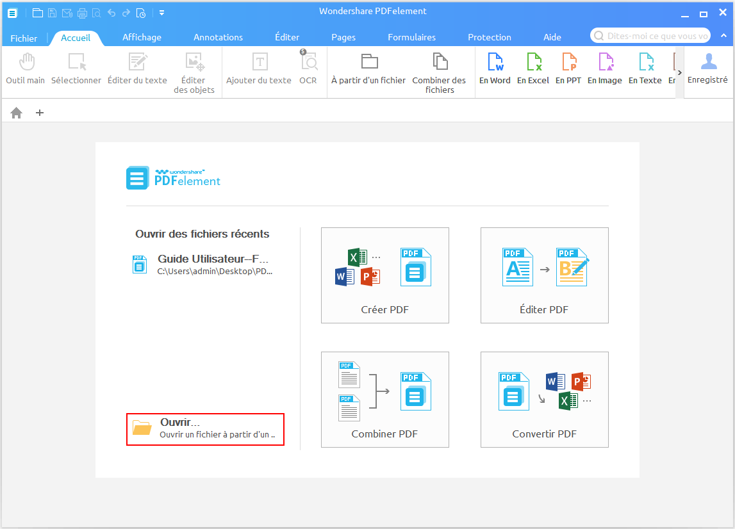Click the path text C:\Users\admin\Desktop\PD...
This screenshot has height=529, width=735.
[215, 272]
